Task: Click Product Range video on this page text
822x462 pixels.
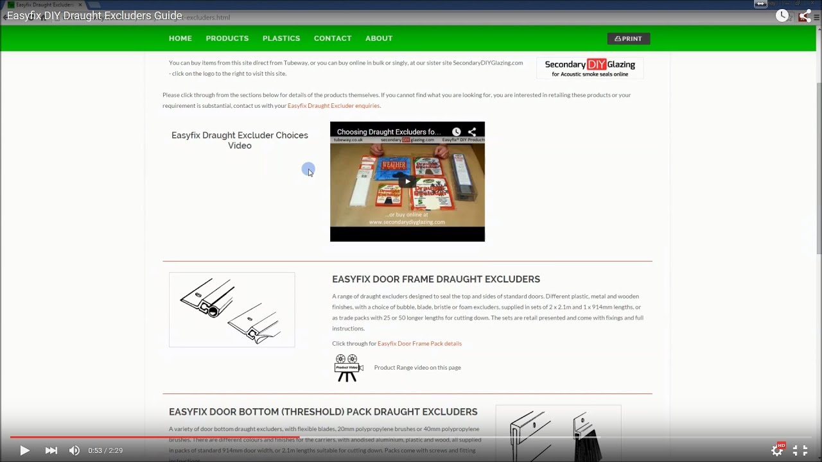Action: 417,368
